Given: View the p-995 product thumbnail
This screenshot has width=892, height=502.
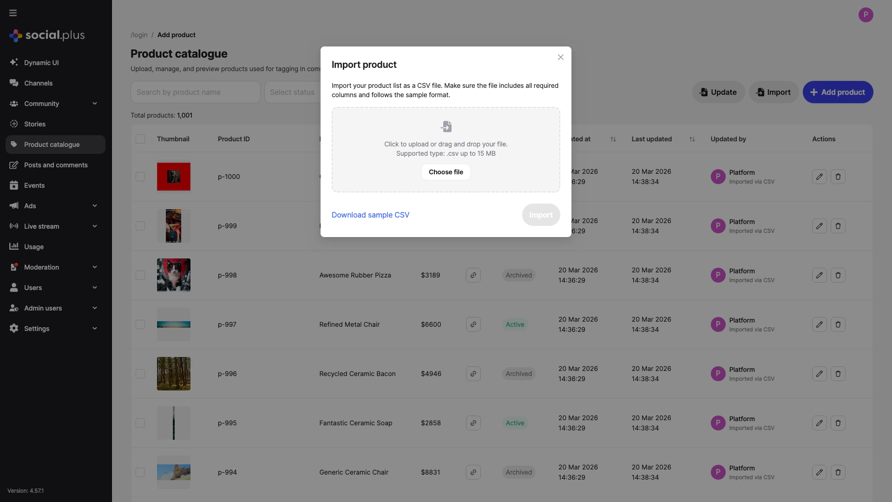Looking at the screenshot, I should tap(173, 423).
